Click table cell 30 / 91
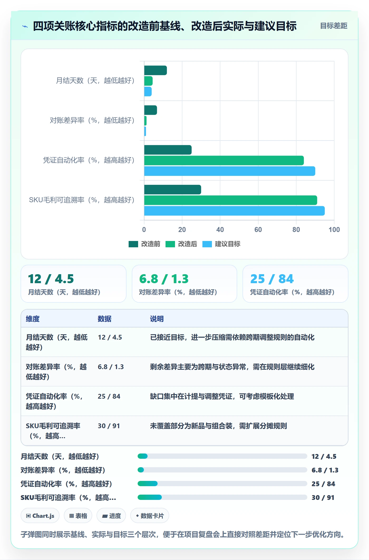Viewport: 369px width, 560px height. point(109,426)
